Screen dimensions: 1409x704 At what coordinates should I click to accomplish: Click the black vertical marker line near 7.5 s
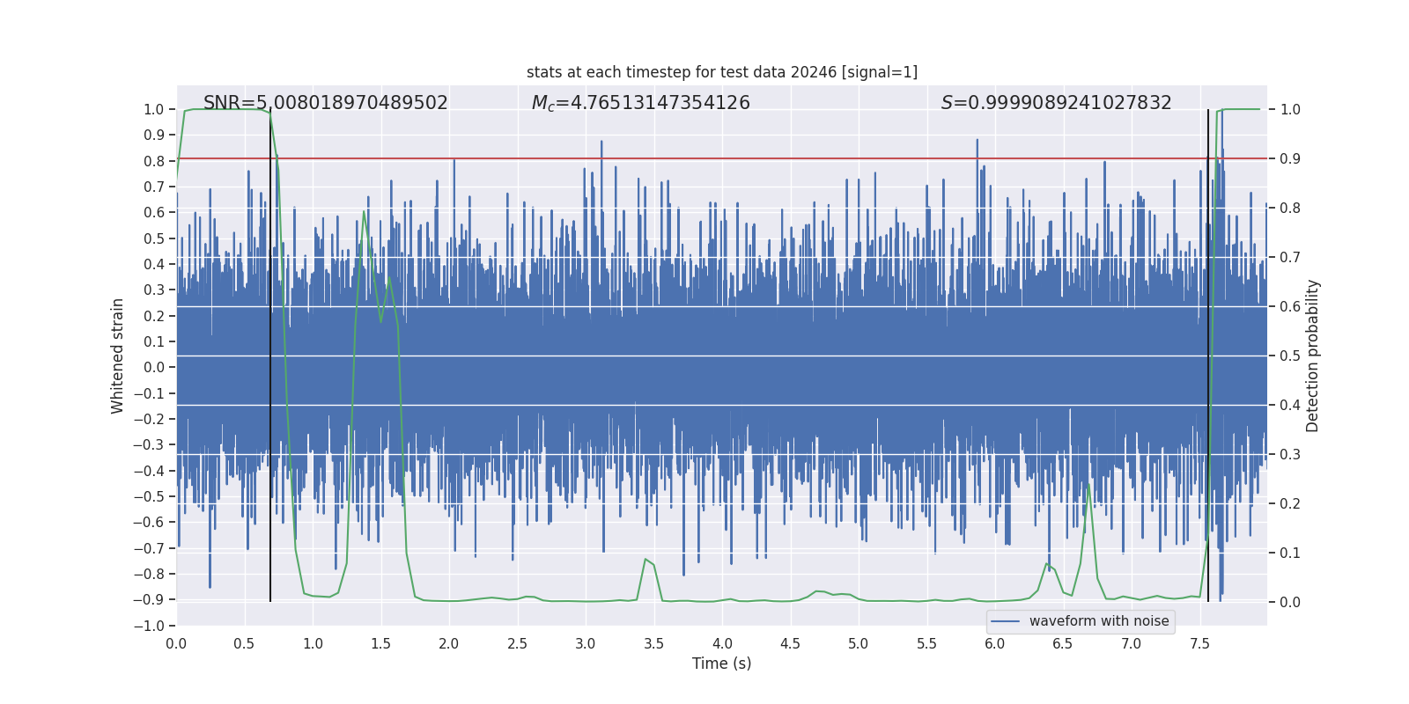click(x=1208, y=356)
